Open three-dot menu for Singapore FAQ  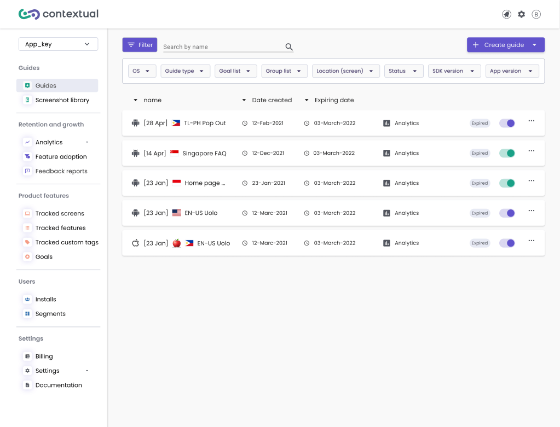click(531, 151)
